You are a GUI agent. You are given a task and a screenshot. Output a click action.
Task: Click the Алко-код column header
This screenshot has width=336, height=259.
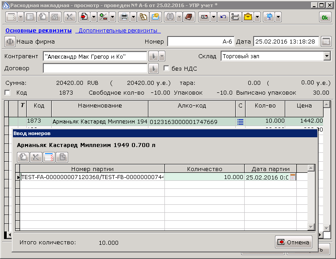point(192,109)
